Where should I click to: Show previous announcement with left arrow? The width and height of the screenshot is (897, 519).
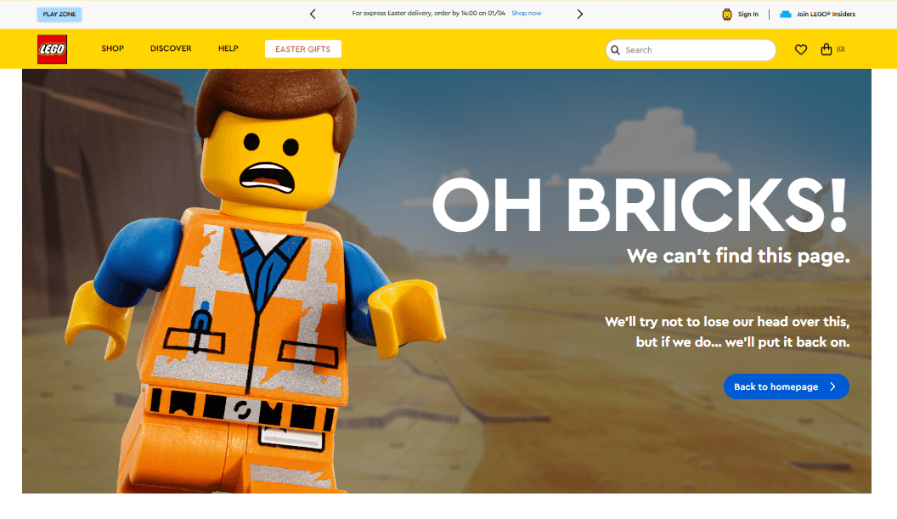(x=313, y=14)
